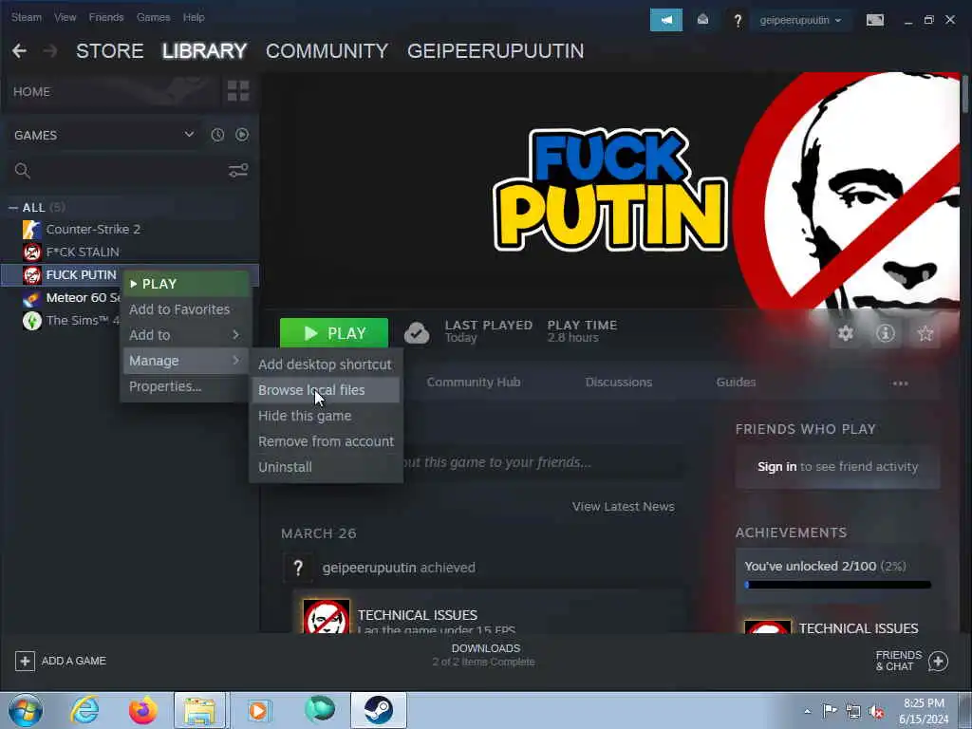Viewport: 972px width, 729px height.
Task: Select Add to Favorites
Action: click(x=185, y=309)
